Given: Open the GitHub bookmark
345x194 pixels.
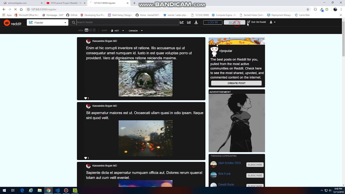Looking at the screenshot, I should coord(72,15).
